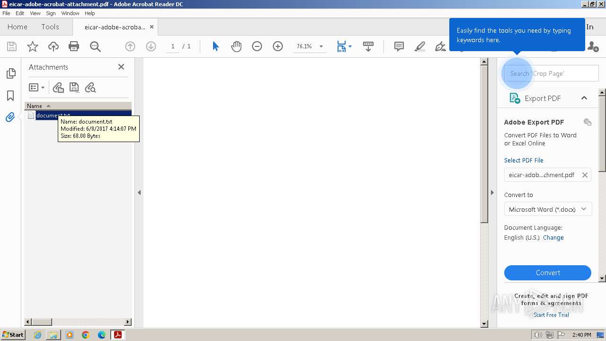Open the File menu

[x=6, y=13]
